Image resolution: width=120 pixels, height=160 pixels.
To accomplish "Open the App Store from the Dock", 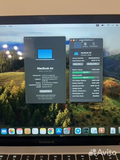I will tap(59, 131).
